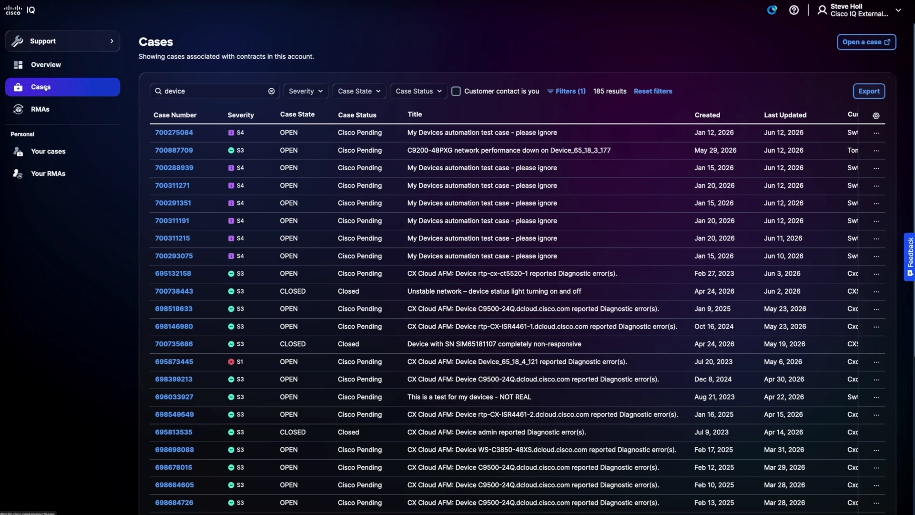The width and height of the screenshot is (915, 515).
Task: Open row actions menu for case 695873445
Action: click(876, 362)
